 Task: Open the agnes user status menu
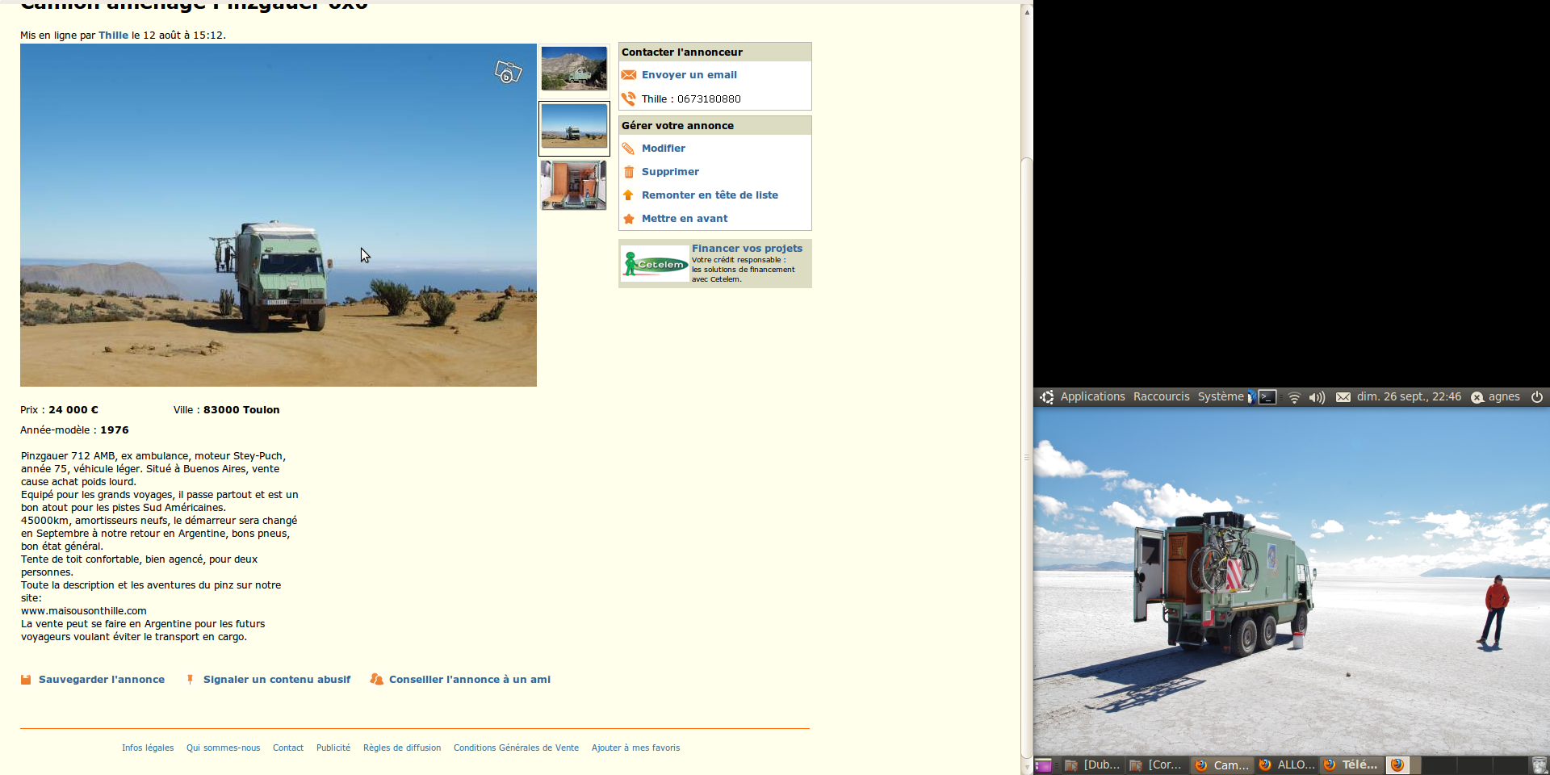[1495, 397]
